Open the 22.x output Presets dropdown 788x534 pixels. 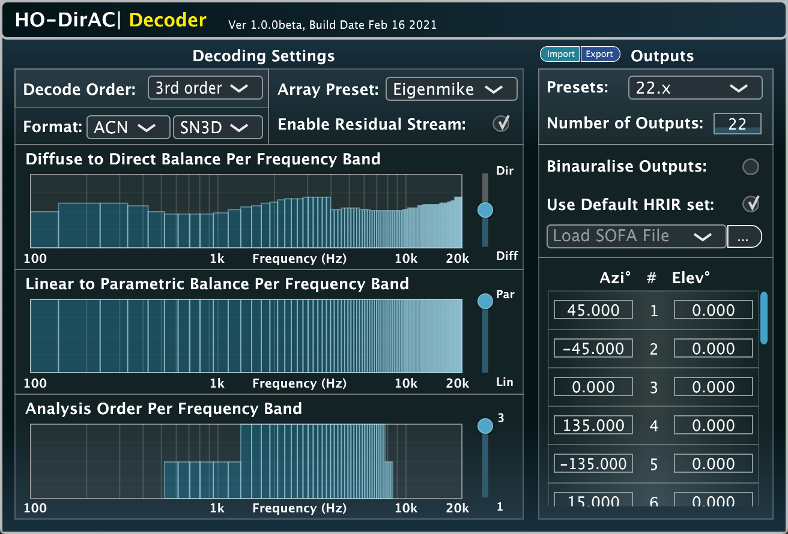click(695, 88)
